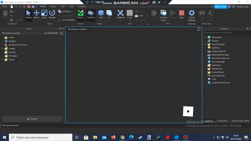Image resolution: width=251 pixels, height=141 pixels.
Task: Click the Windows taskbar search box
Action: point(40,137)
